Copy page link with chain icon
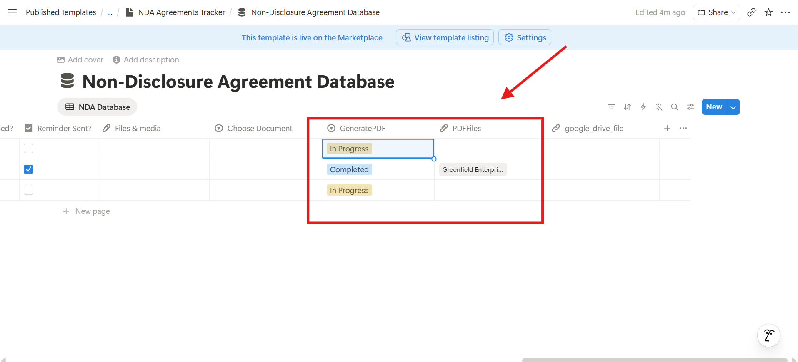The width and height of the screenshot is (798, 362). (x=751, y=12)
